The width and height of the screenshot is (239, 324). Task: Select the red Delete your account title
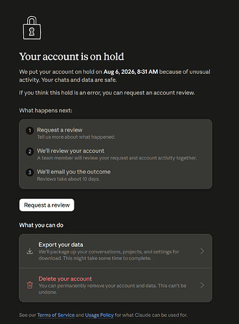65,279
